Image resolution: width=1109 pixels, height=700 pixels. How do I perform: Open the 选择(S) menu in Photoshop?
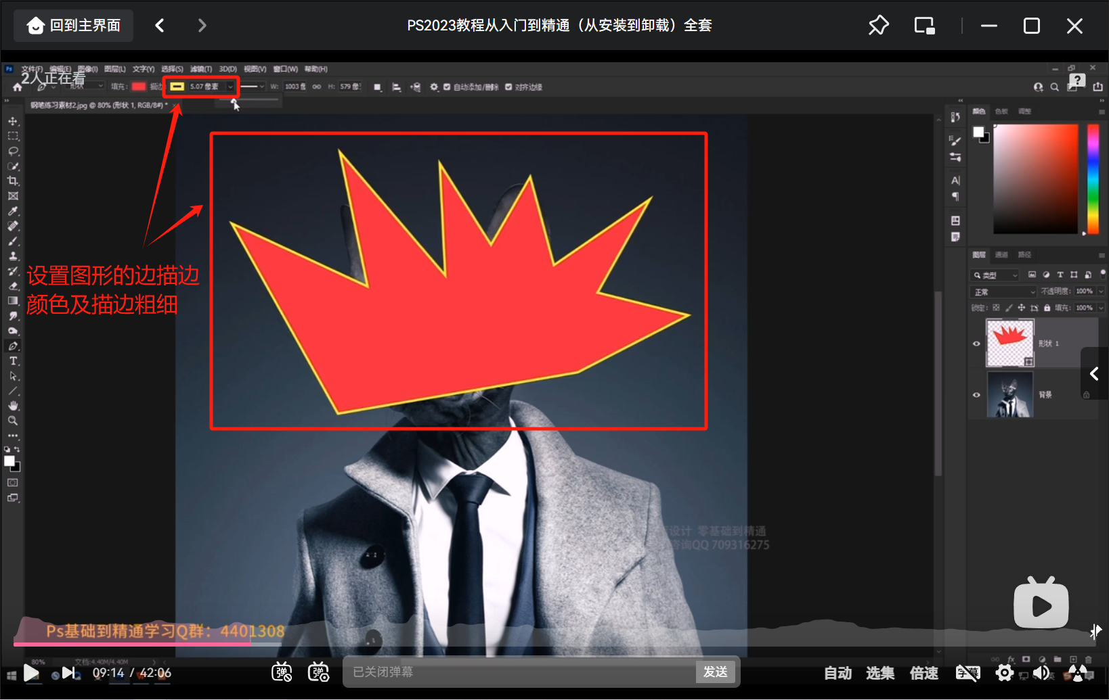[172, 69]
